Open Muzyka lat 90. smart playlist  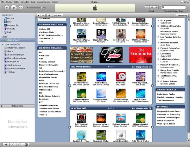[x=13, y=61]
